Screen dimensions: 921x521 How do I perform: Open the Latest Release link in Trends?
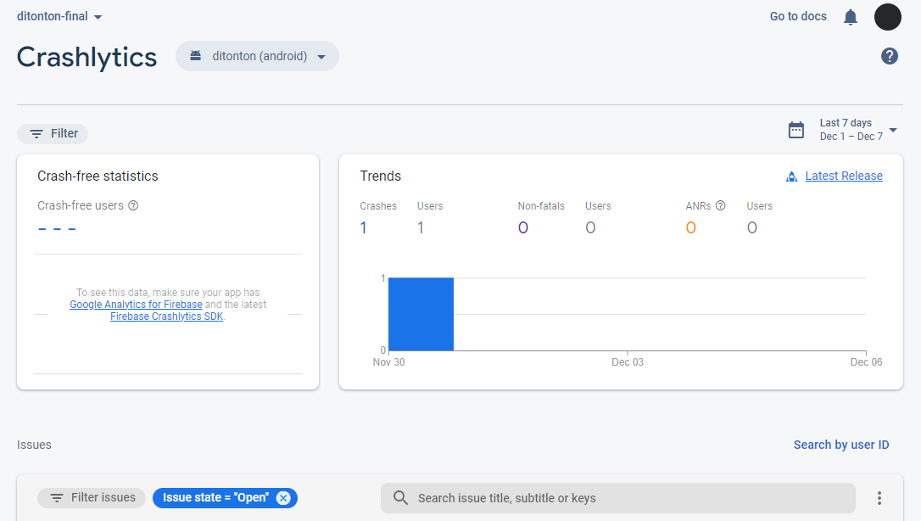coord(842,175)
